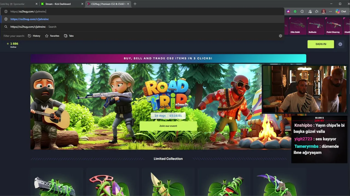Open Copilot Chat in the toolbar
Viewport: 350px width, 196px height.
[x=341, y=11]
